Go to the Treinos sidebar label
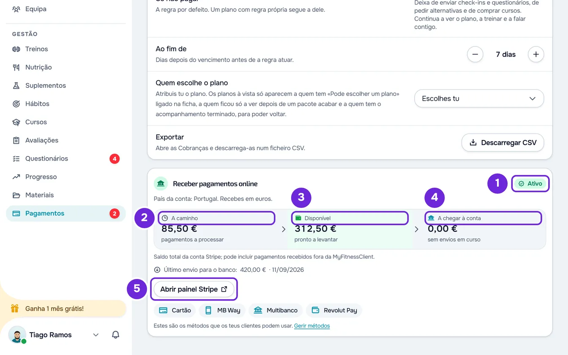The image size is (568, 355). pos(37,49)
